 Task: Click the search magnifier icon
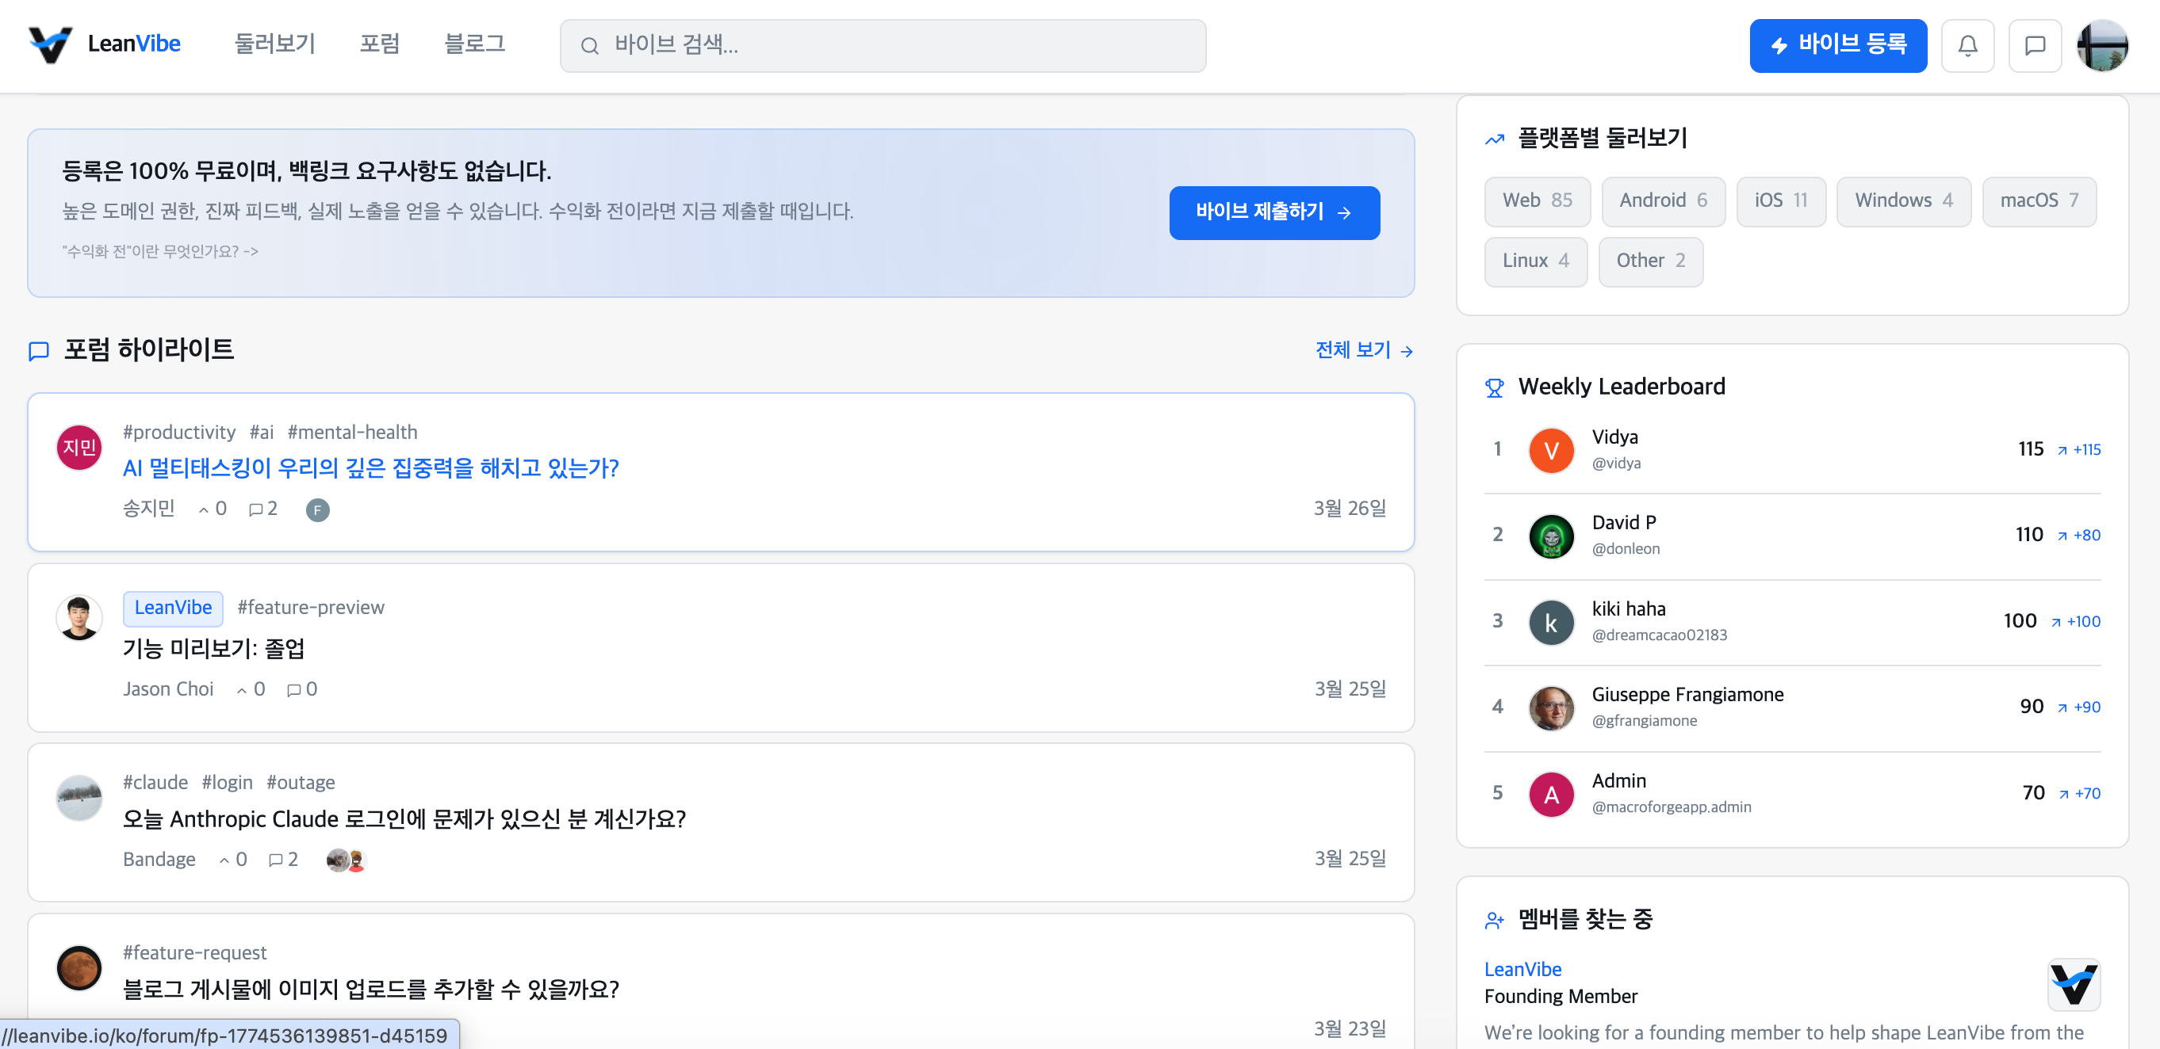coord(592,45)
